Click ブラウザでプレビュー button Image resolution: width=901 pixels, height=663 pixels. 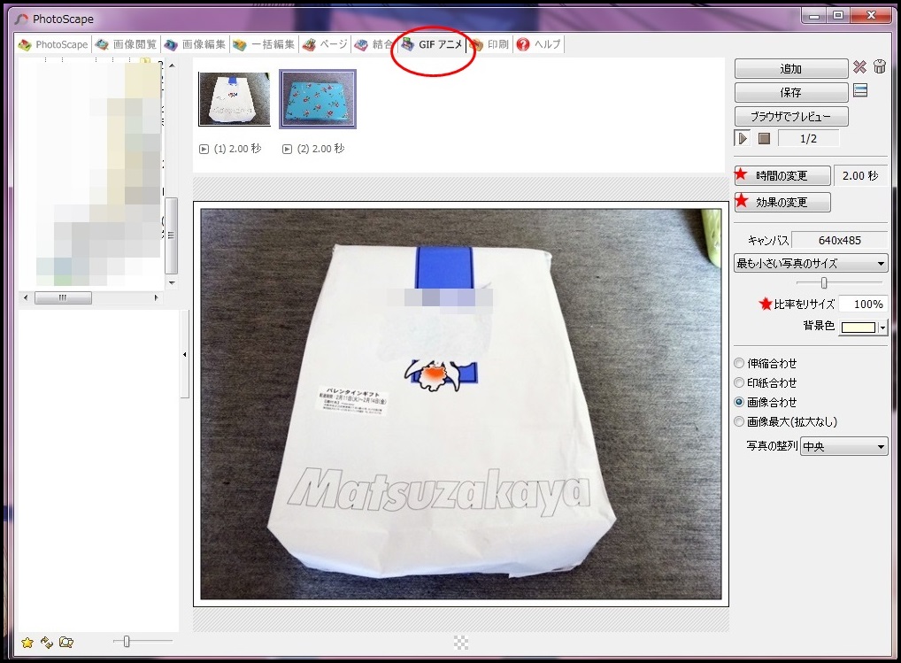click(x=790, y=117)
